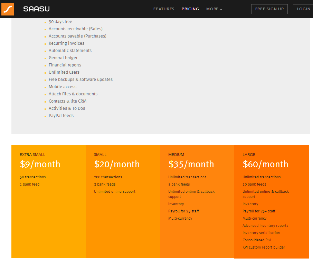Screen dimensions: 313x263
Task: Open the MORE dropdown menu
Action: [212, 9]
